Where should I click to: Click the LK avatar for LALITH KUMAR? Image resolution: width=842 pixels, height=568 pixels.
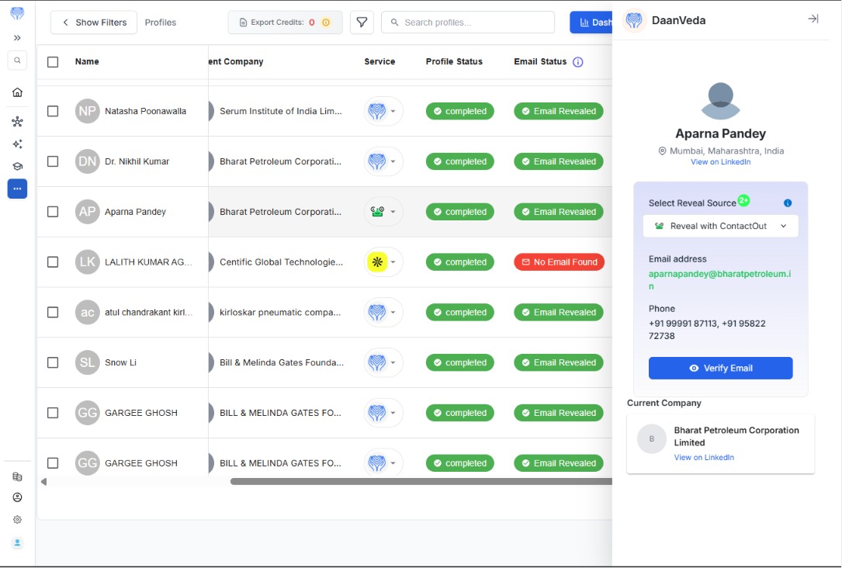click(87, 262)
